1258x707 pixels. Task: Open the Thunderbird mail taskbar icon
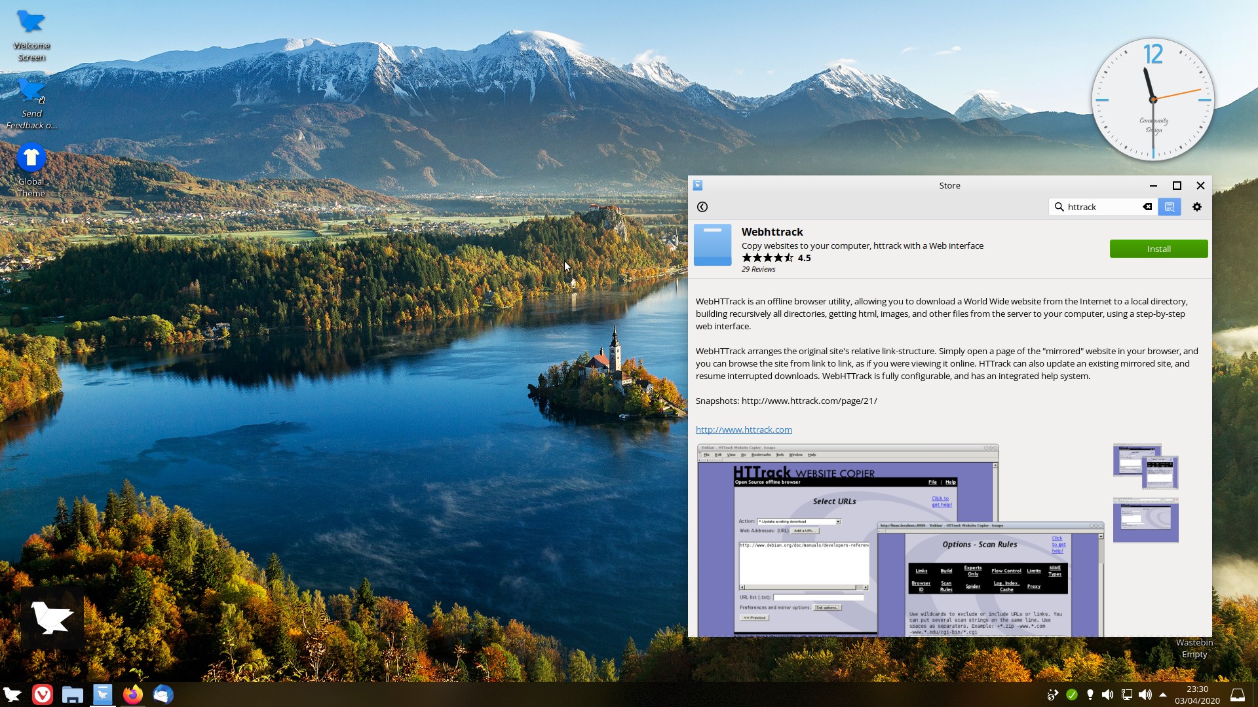tap(163, 695)
